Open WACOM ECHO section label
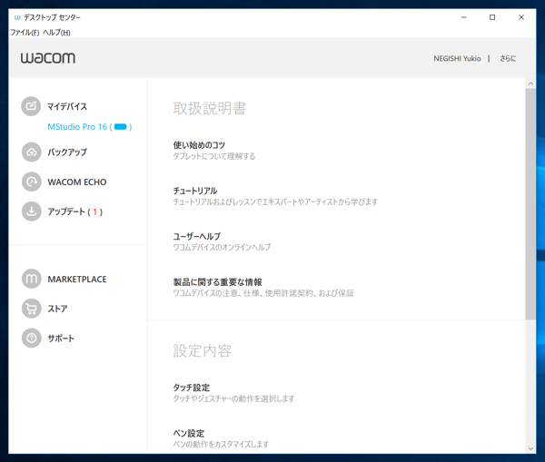This screenshot has width=545, height=462. coord(77,182)
